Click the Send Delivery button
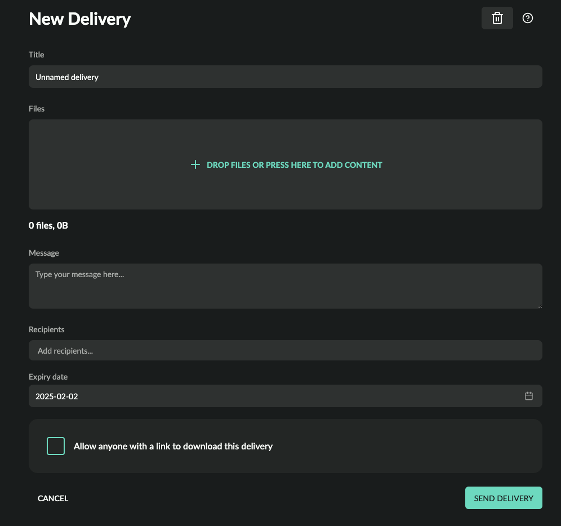 504,498
